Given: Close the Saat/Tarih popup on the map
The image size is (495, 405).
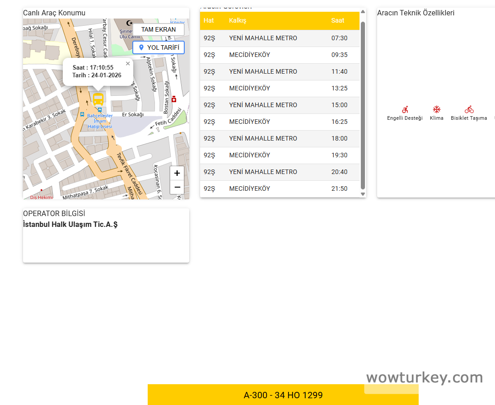Looking at the screenshot, I should [x=127, y=63].
